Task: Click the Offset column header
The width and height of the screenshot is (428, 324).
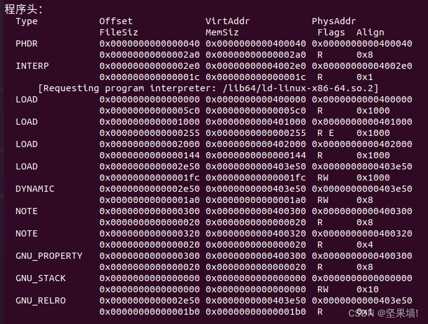Action: tap(116, 21)
